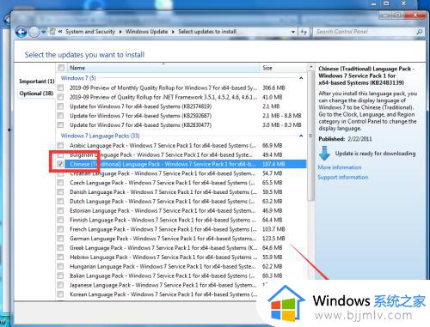Check the .NET Framework Quality Rollup update
This screenshot has width=430, height=327.
pos(60,97)
